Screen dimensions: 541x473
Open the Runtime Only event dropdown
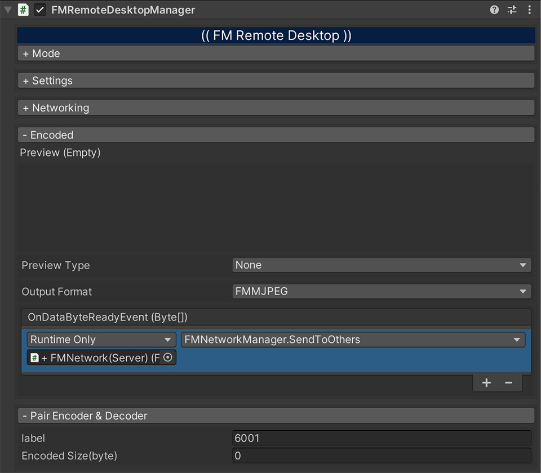point(100,340)
